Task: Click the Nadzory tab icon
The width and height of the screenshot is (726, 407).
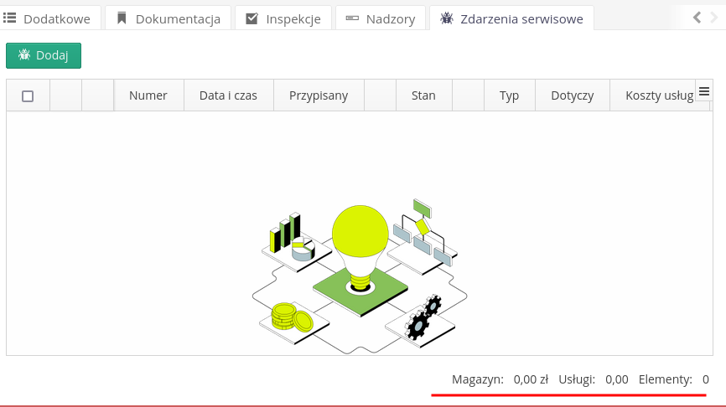Action: [x=352, y=18]
